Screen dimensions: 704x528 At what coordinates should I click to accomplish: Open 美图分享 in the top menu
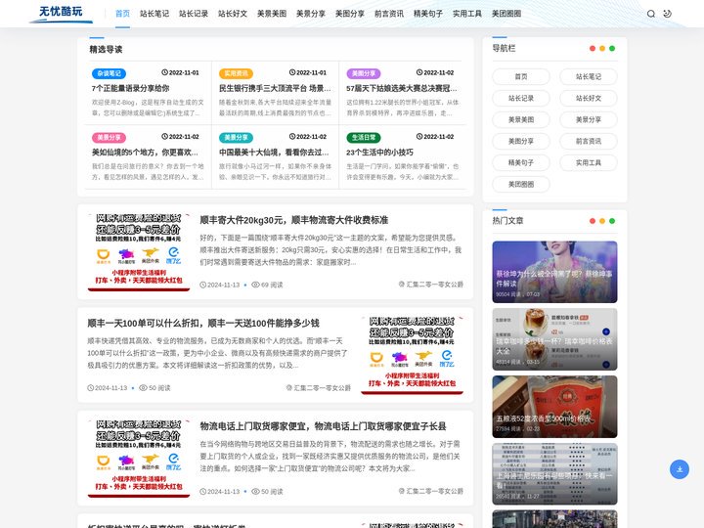pyautogui.click(x=350, y=14)
